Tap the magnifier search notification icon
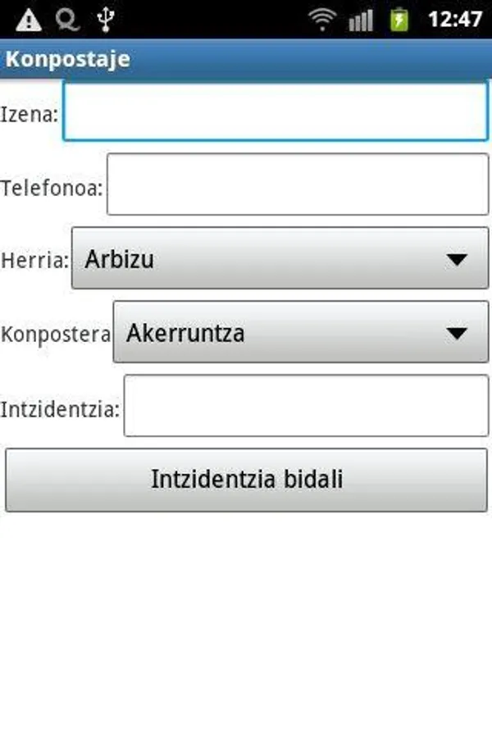Viewport: 492px width, 738px height. pyautogui.click(x=67, y=19)
